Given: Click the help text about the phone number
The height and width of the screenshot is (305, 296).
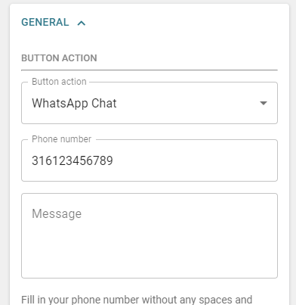Looking at the screenshot, I should coord(137,300).
